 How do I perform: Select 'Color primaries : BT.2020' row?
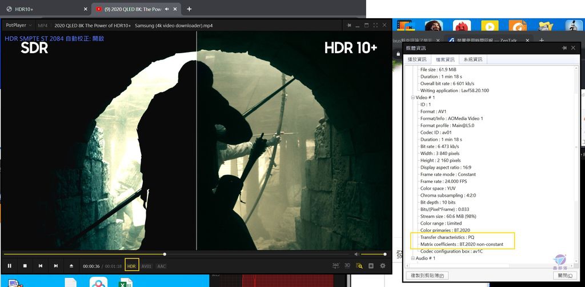coord(444,230)
